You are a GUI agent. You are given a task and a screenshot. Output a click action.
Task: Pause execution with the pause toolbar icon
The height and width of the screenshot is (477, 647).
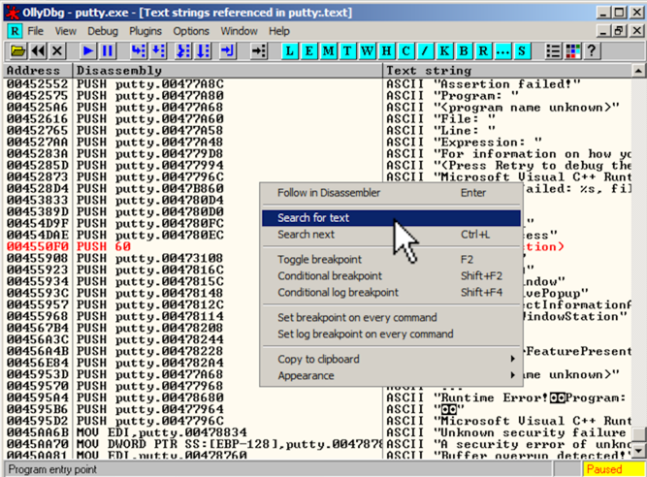[108, 51]
